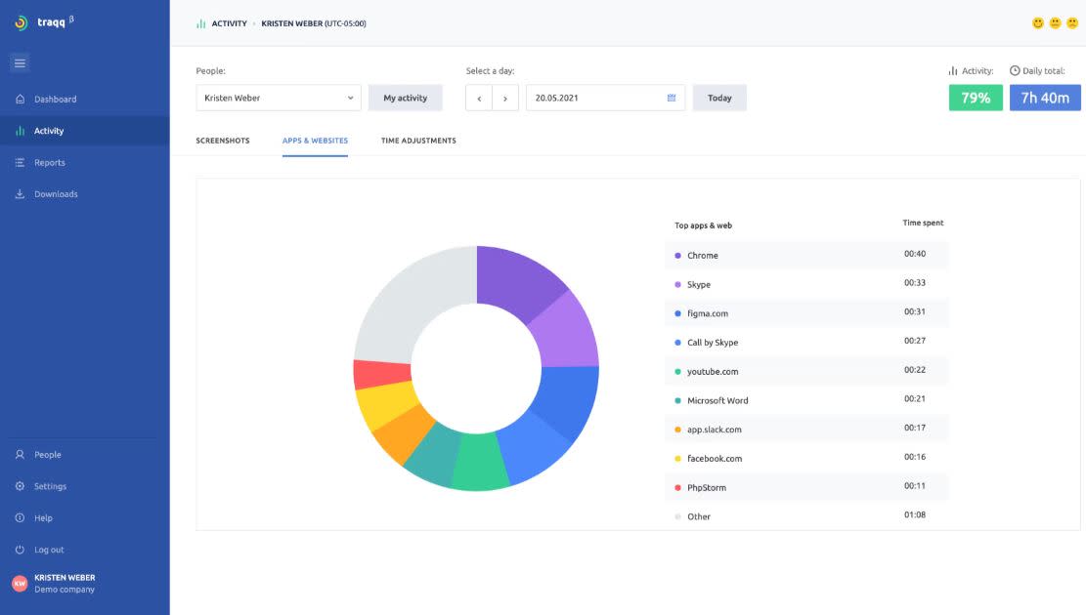Click the Today button
This screenshot has height=615, width=1086.
click(719, 98)
